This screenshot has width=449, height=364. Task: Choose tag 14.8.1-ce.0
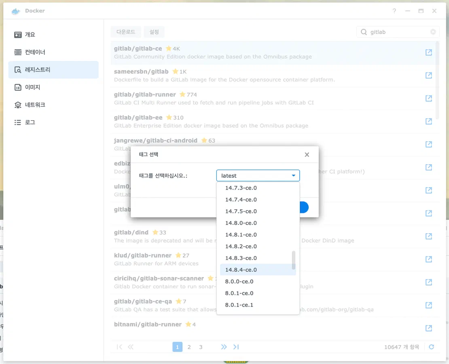click(x=258, y=234)
